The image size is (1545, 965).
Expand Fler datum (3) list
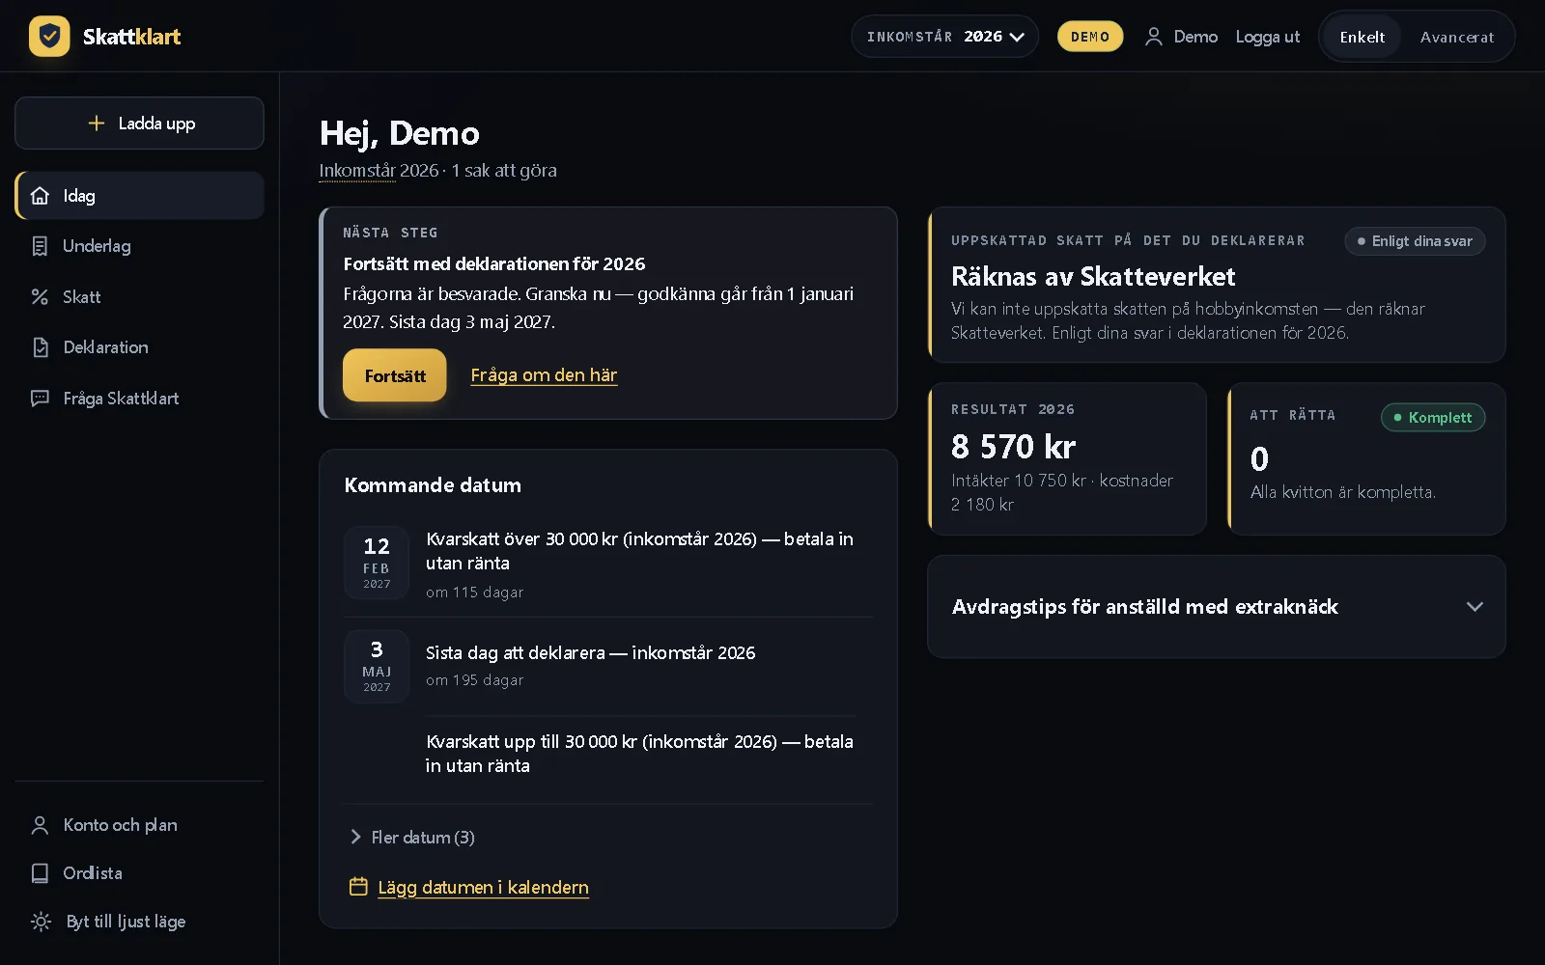(x=412, y=838)
